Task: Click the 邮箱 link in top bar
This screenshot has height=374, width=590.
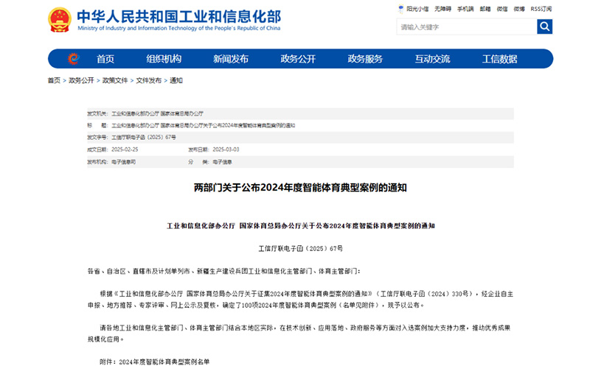Action: click(x=485, y=9)
